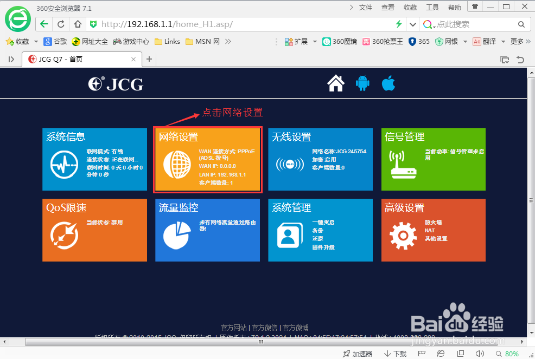Click the 加速器 accelerator icon in status bar

click(x=358, y=353)
